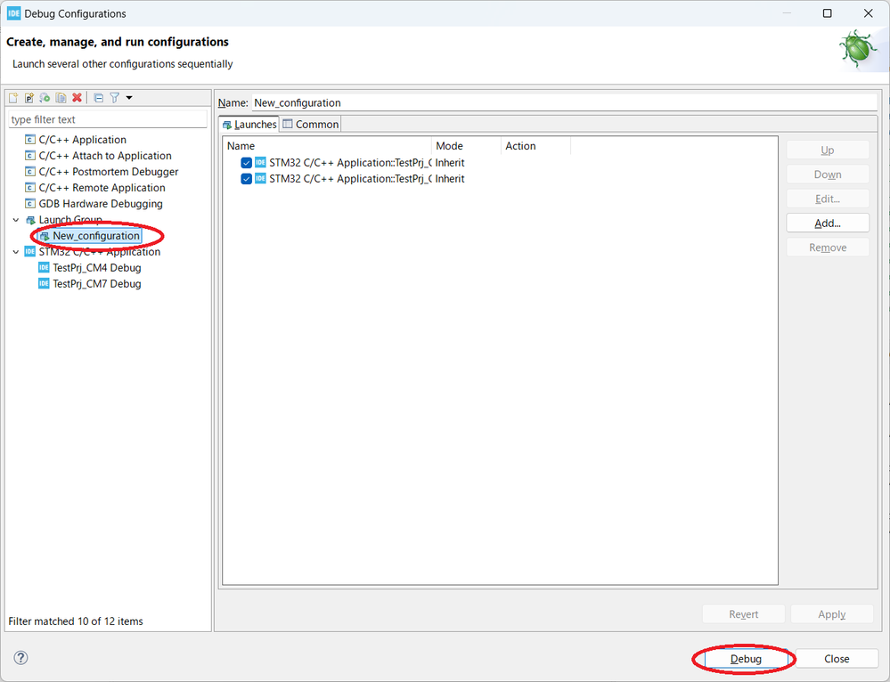Click the Add... button

(x=828, y=223)
